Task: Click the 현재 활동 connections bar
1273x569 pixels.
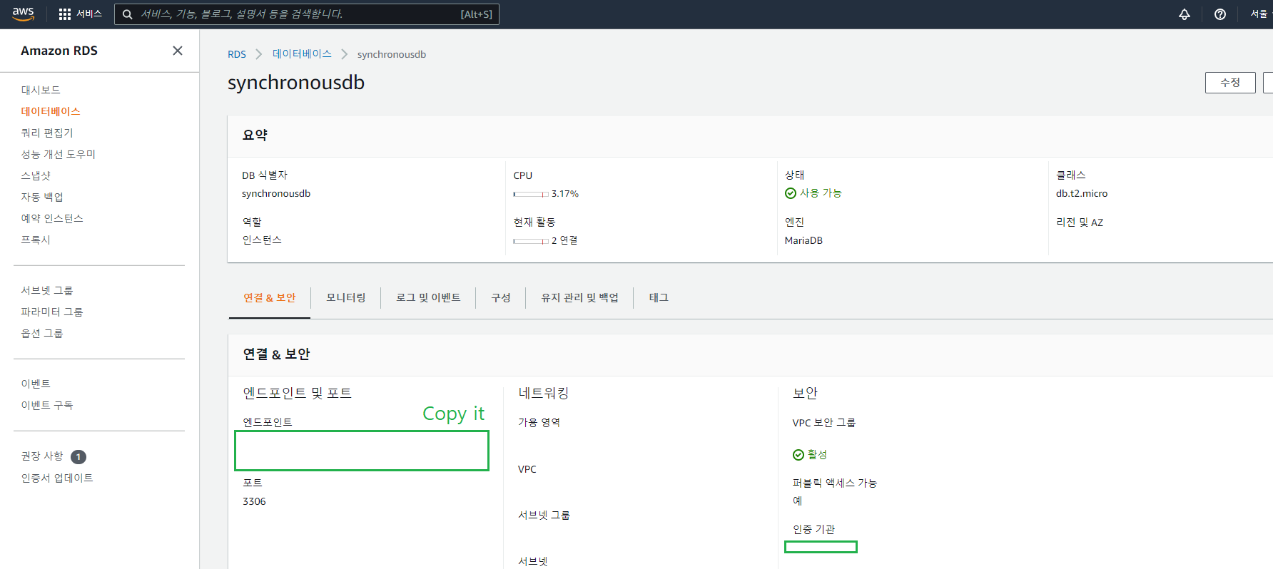Action: coord(531,241)
